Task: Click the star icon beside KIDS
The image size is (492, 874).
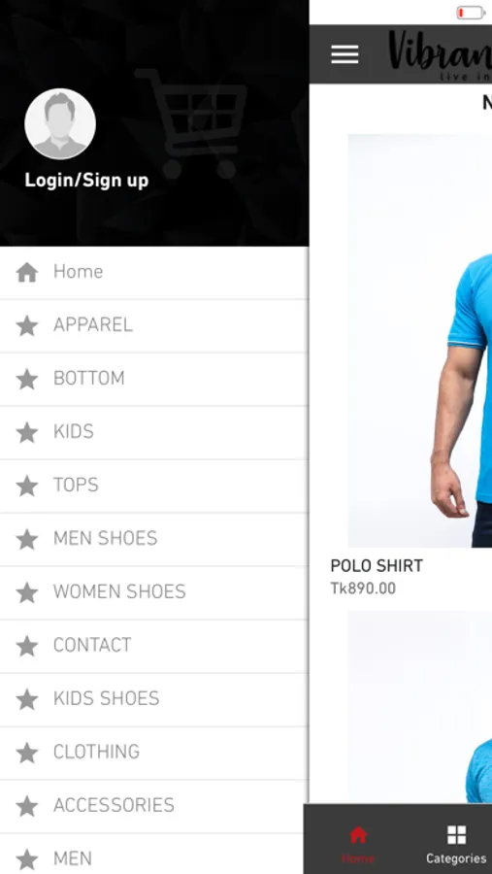Action: coord(27,432)
